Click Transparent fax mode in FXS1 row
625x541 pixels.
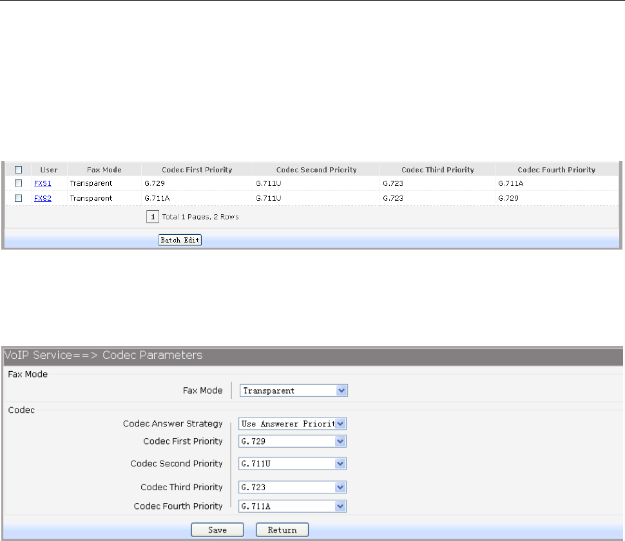pyautogui.click(x=91, y=183)
